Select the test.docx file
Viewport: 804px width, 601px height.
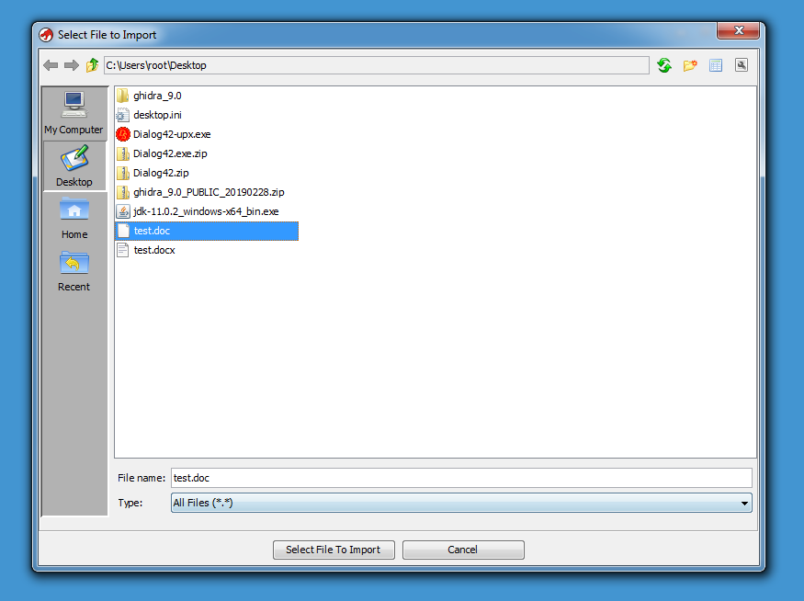tap(153, 250)
